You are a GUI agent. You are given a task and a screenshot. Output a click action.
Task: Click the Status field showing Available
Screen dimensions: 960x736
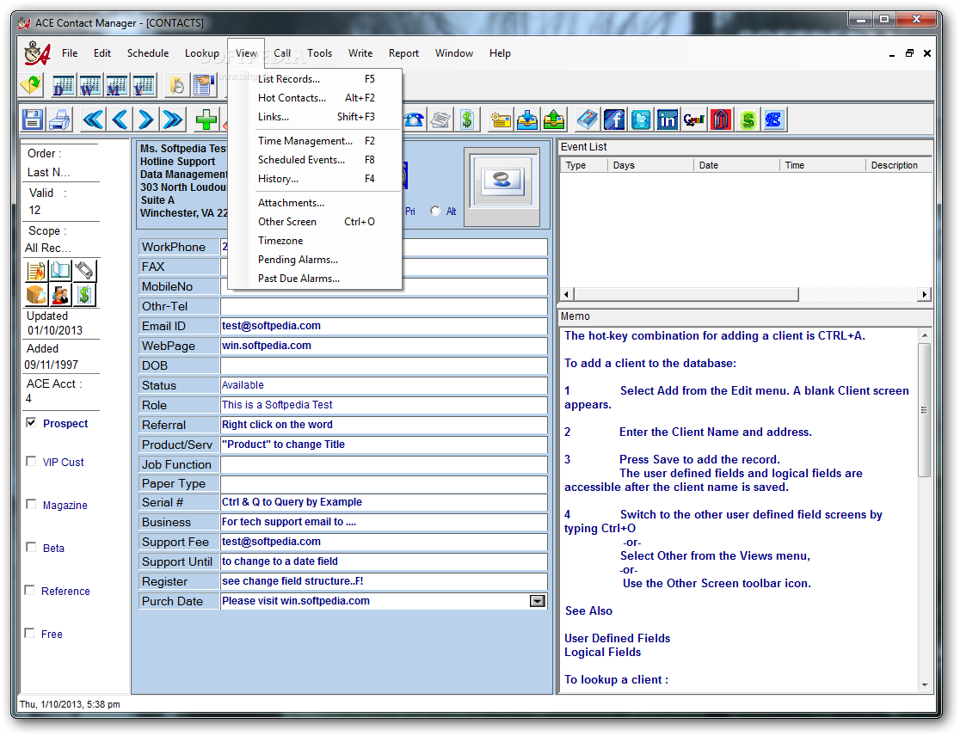(384, 385)
